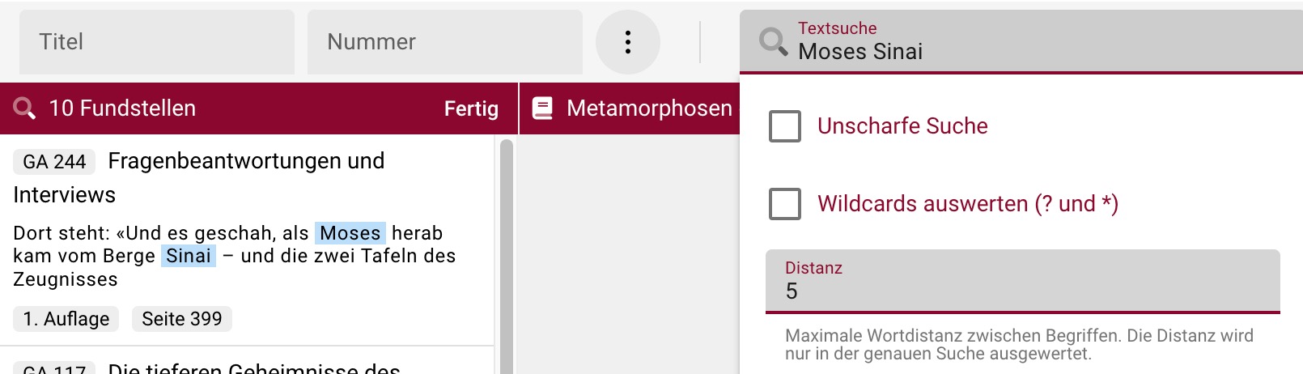Focus the Nummer input field

click(x=445, y=42)
